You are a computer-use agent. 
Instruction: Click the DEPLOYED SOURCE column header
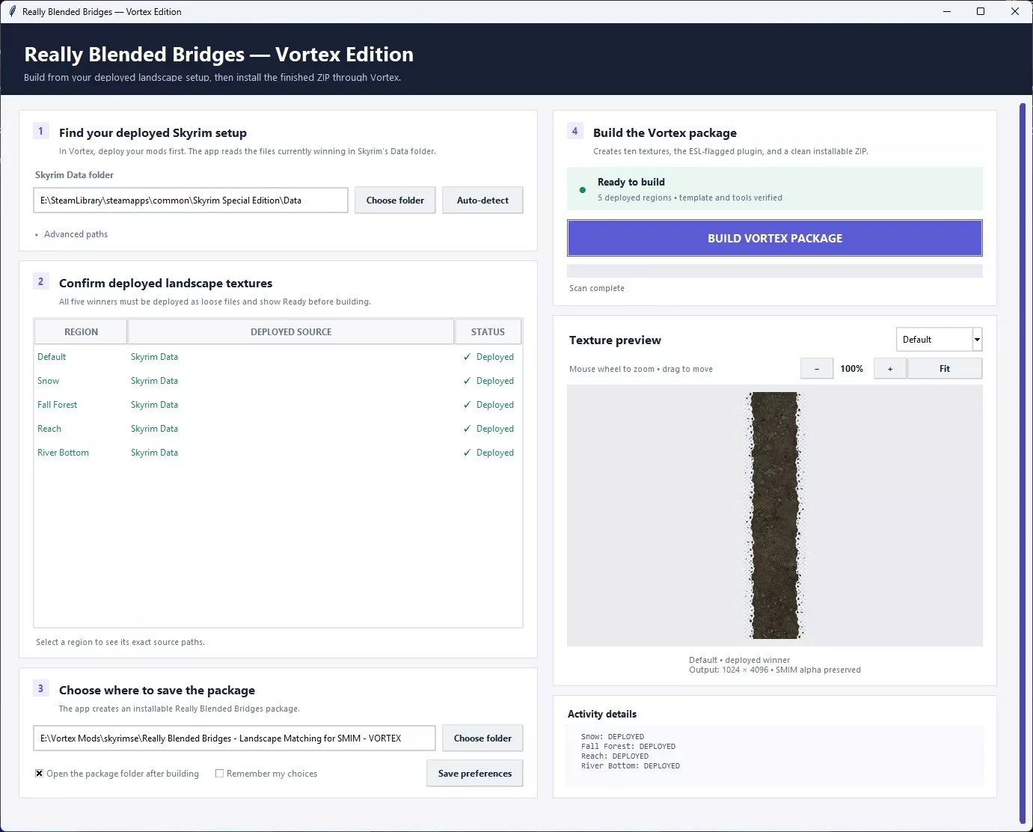pos(291,332)
